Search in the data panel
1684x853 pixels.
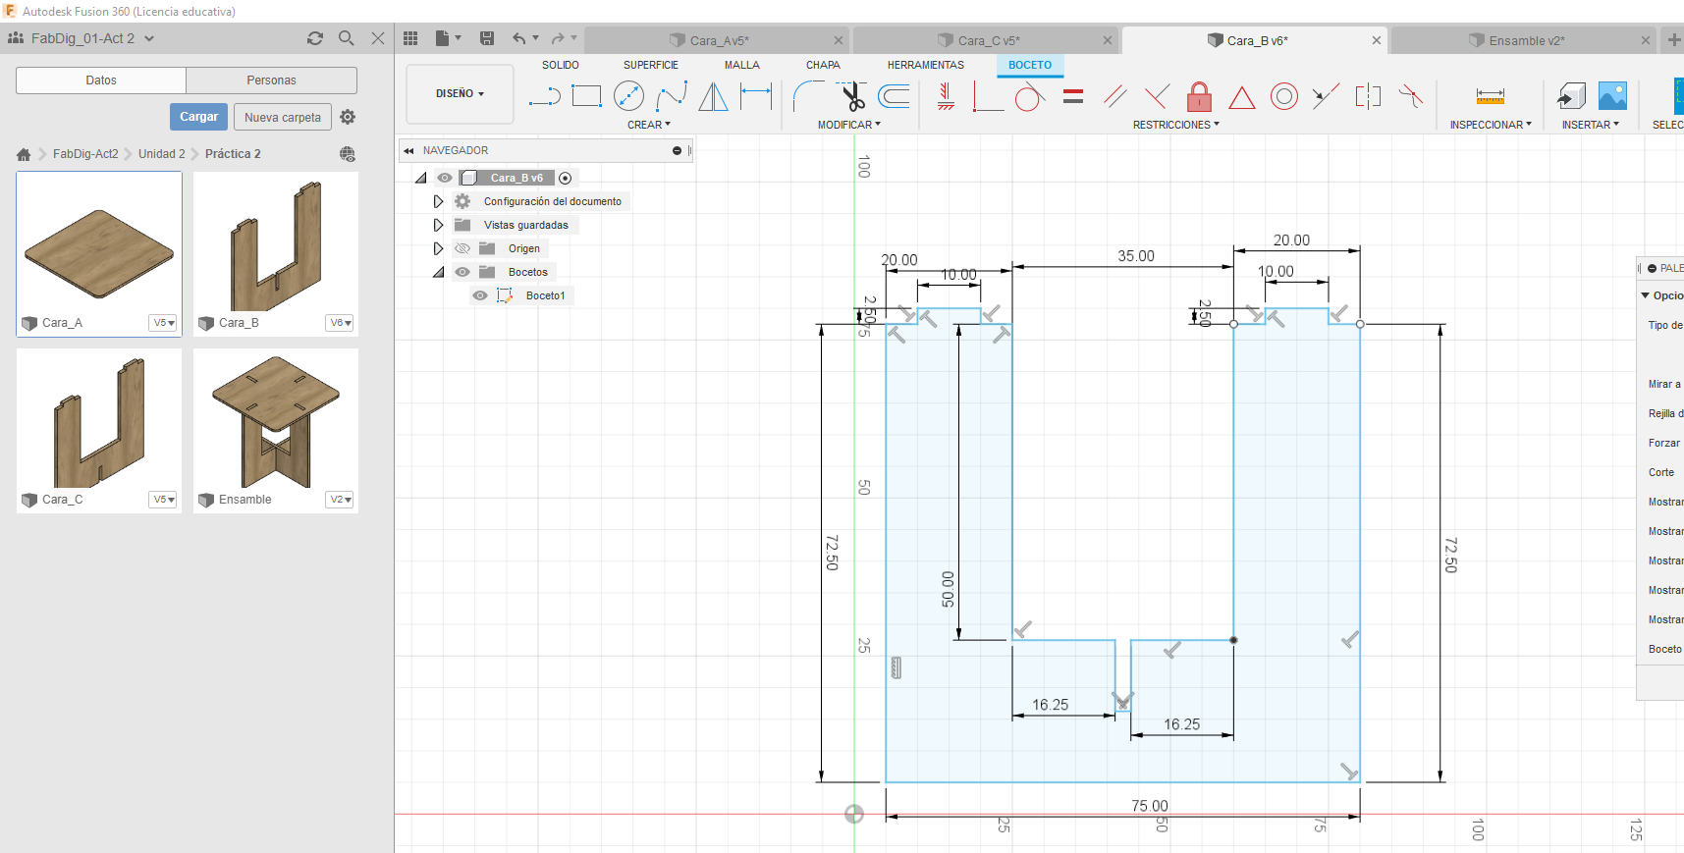point(347,38)
